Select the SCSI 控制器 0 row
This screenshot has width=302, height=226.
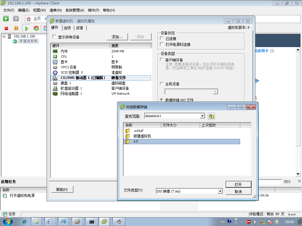pos(101,72)
